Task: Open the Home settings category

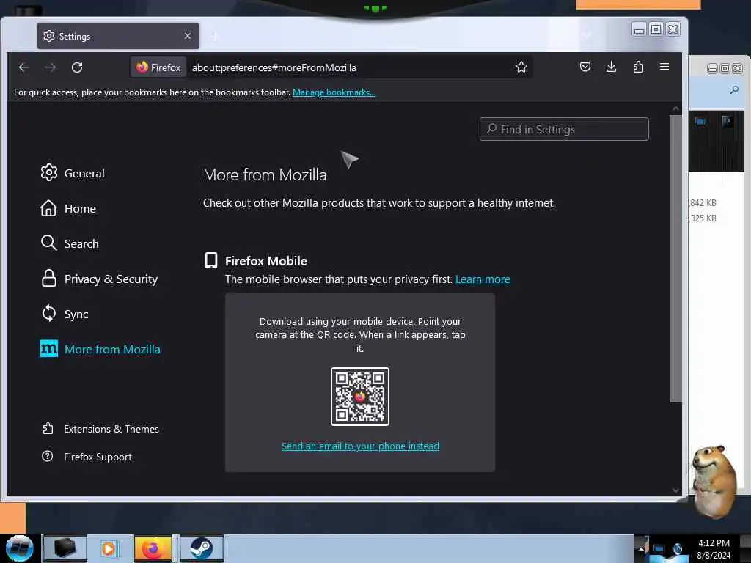Action: click(68, 209)
